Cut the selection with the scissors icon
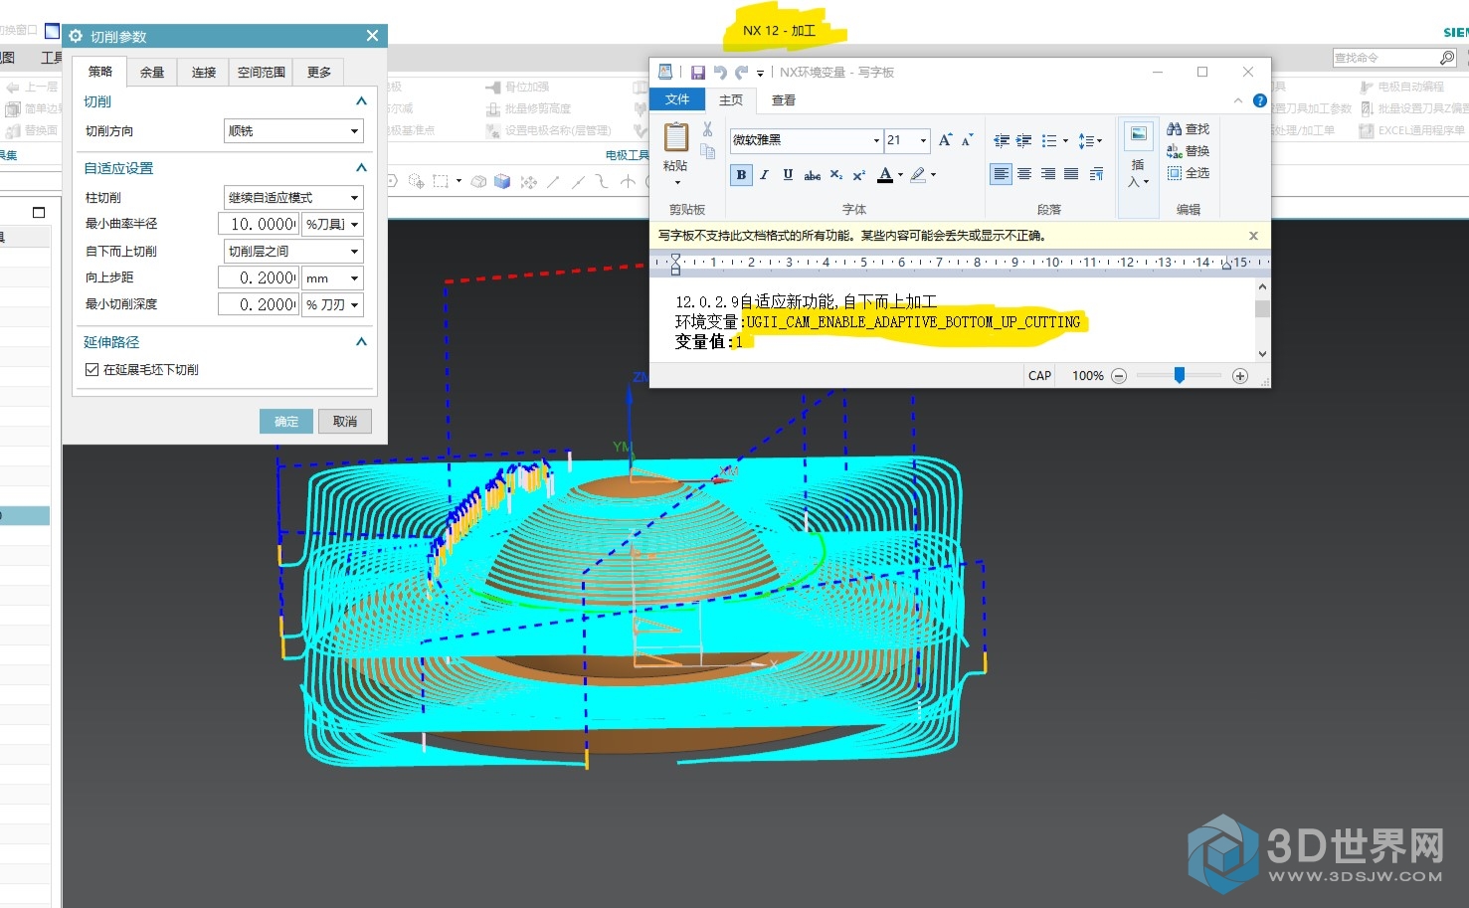This screenshot has width=1469, height=908. click(707, 129)
